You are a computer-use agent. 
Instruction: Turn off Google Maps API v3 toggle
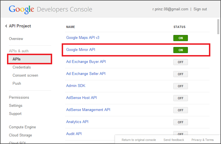(x=181, y=38)
